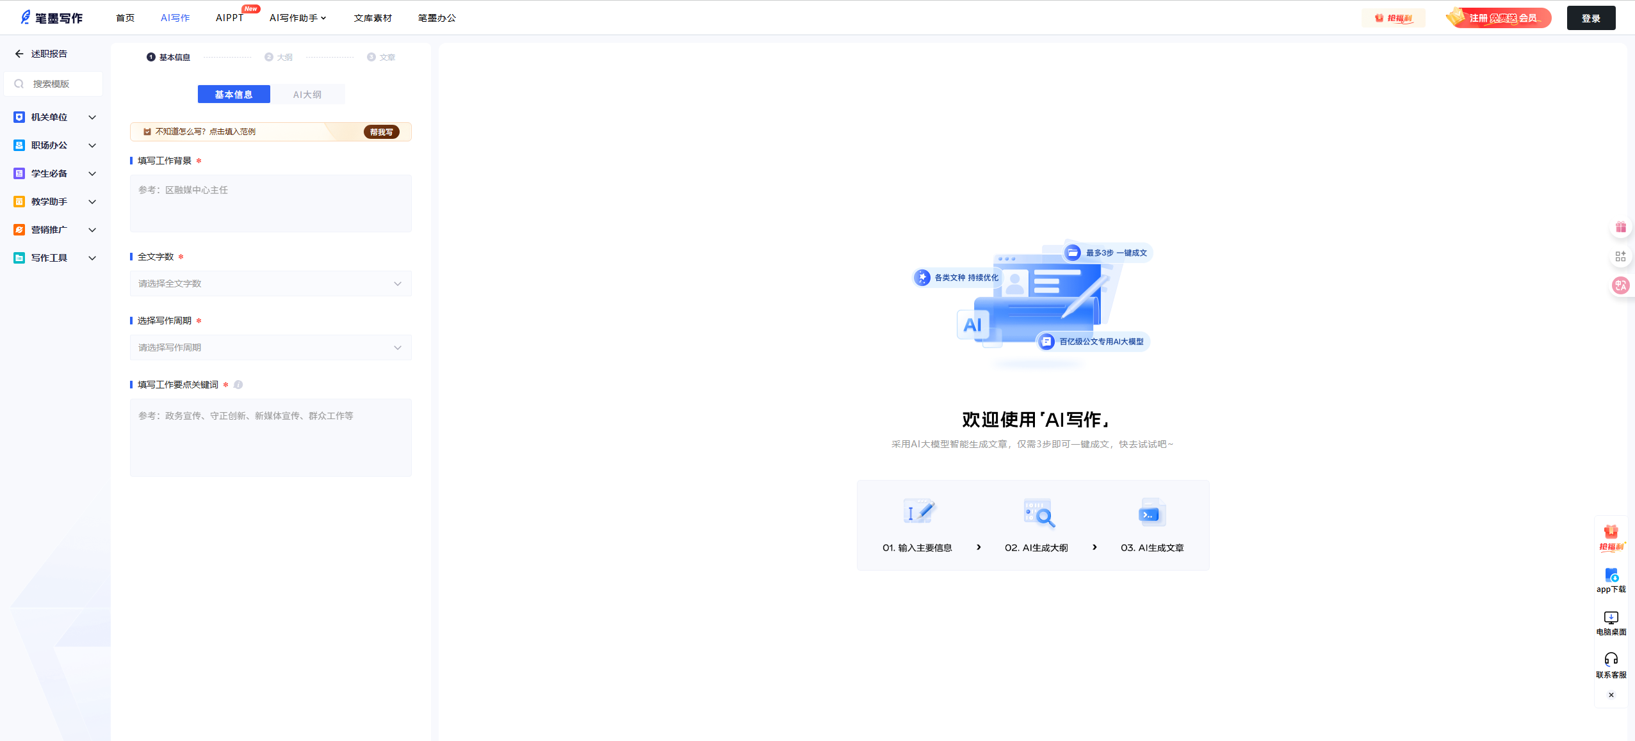
Task: Open AIPPT in the top navigation
Action: click(x=229, y=18)
